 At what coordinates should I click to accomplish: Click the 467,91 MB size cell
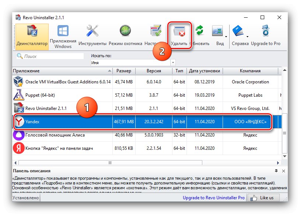pyautogui.click(x=124, y=122)
